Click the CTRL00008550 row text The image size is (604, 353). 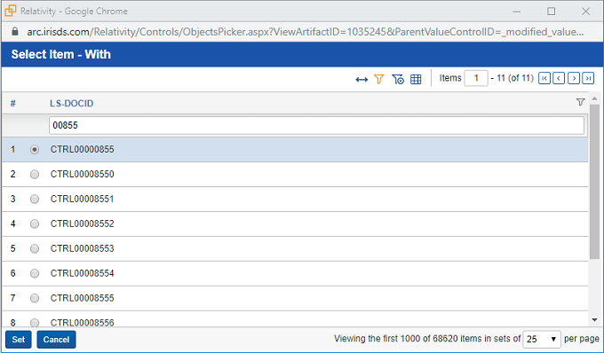82,174
